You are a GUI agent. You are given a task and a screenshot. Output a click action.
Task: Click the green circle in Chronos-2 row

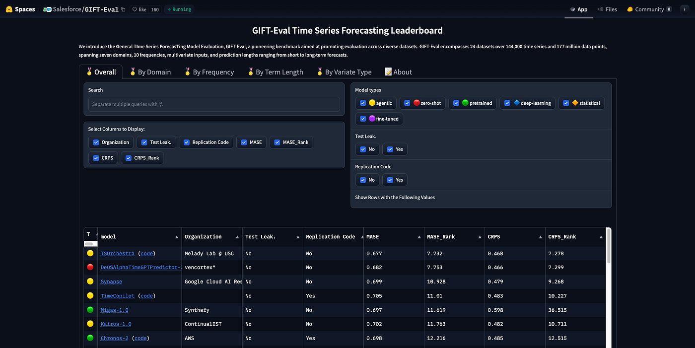pyautogui.click(x=90, y=338)
